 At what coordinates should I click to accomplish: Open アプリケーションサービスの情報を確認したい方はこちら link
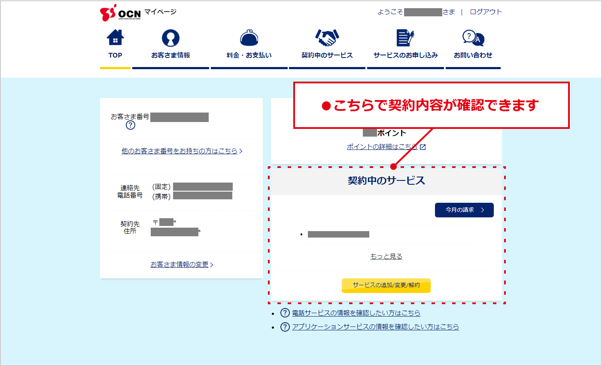pyautogui.click(x=376, y=326)
